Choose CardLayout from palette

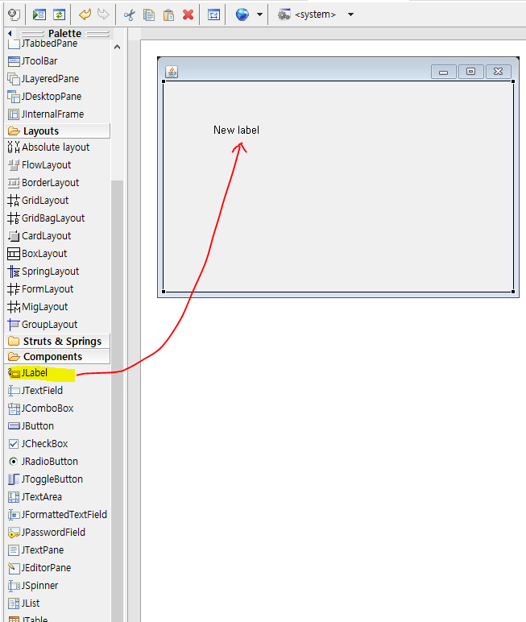click(x=39, y=236)
